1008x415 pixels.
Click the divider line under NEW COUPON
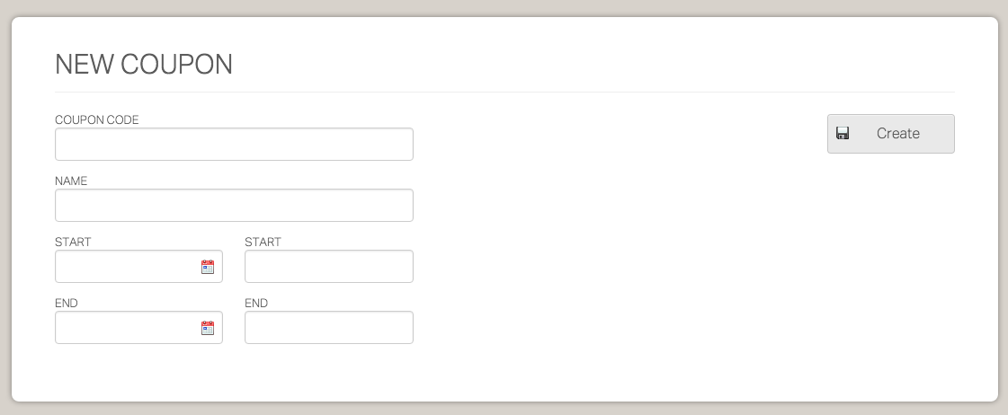(x=504, y=92)
